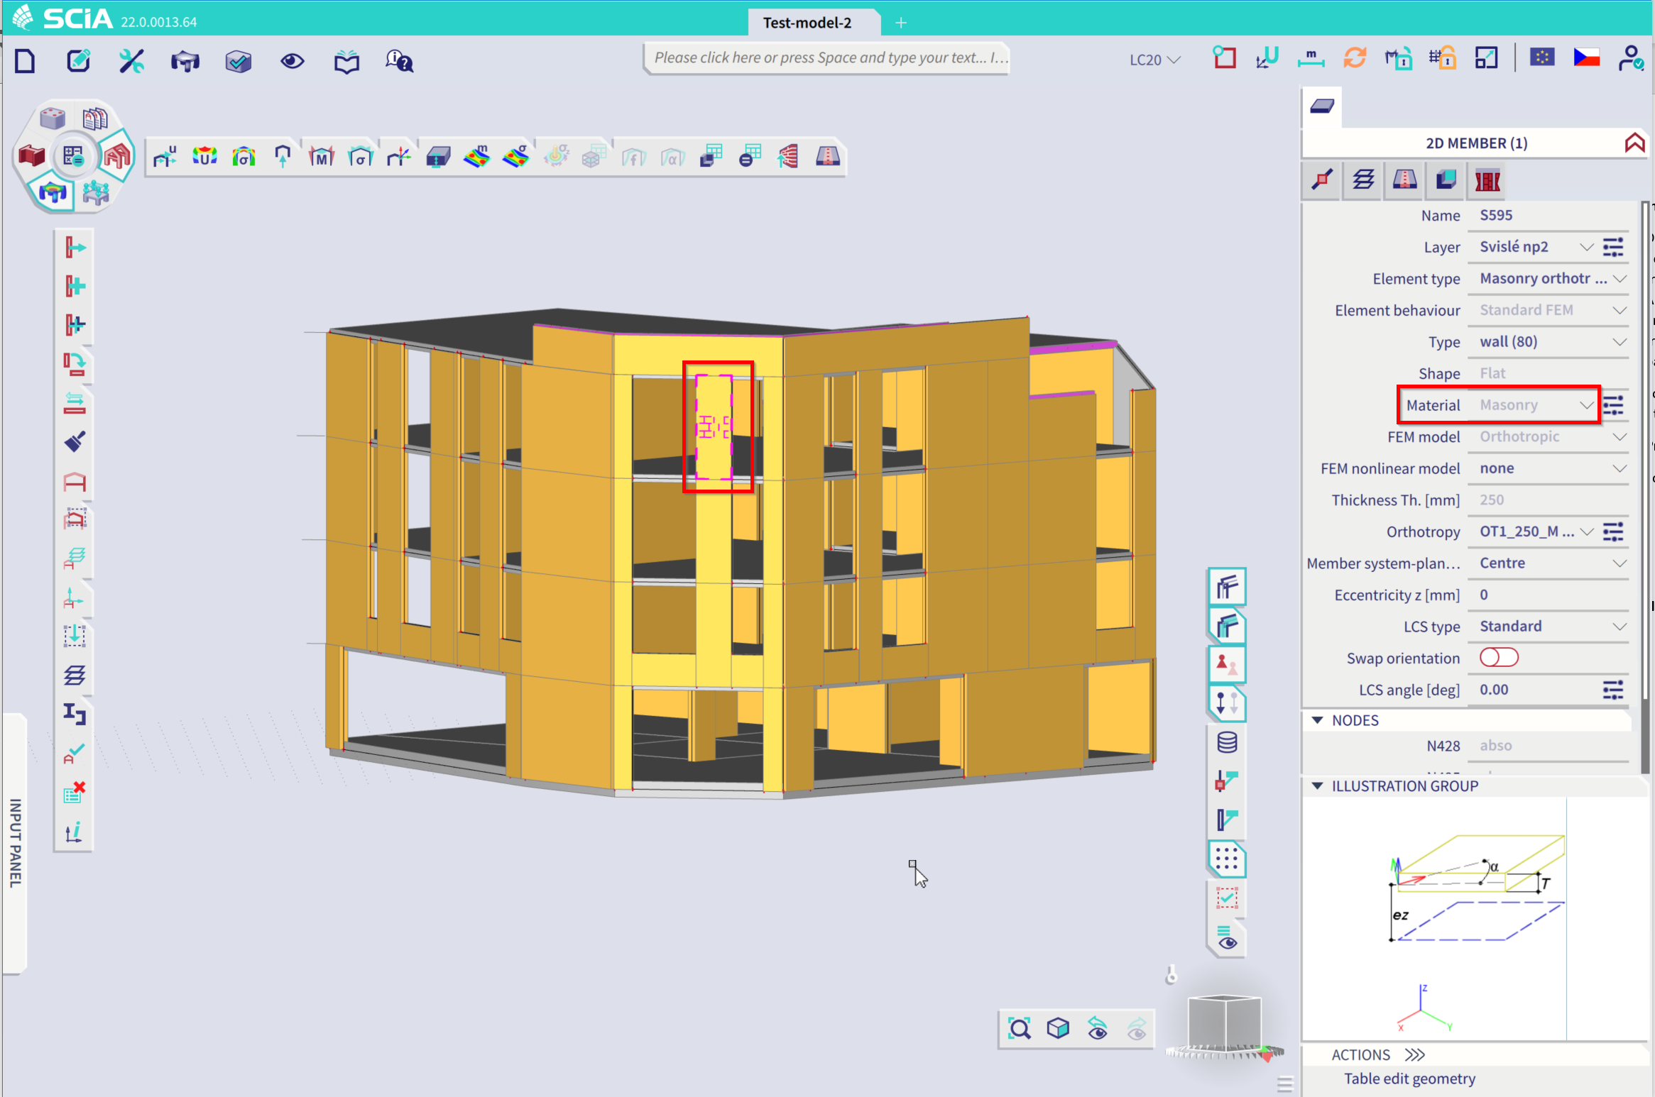Open the INPUT PANEL side button
This screenshot has width=1655, height=1097.
15,843
